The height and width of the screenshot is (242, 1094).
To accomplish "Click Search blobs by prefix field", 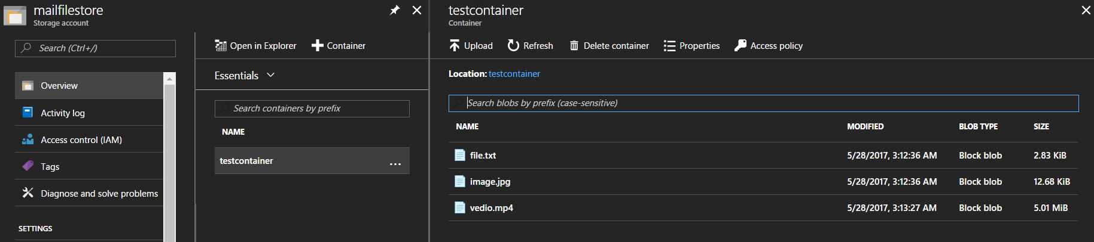I will click(763, 103).
